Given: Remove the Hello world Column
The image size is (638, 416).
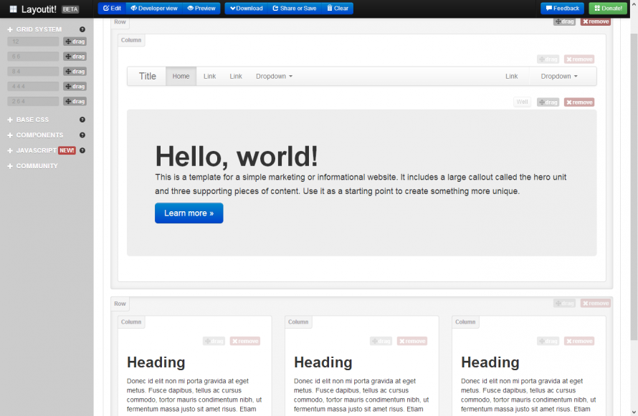Looking at the screenshot, I should tap(579, 58).
